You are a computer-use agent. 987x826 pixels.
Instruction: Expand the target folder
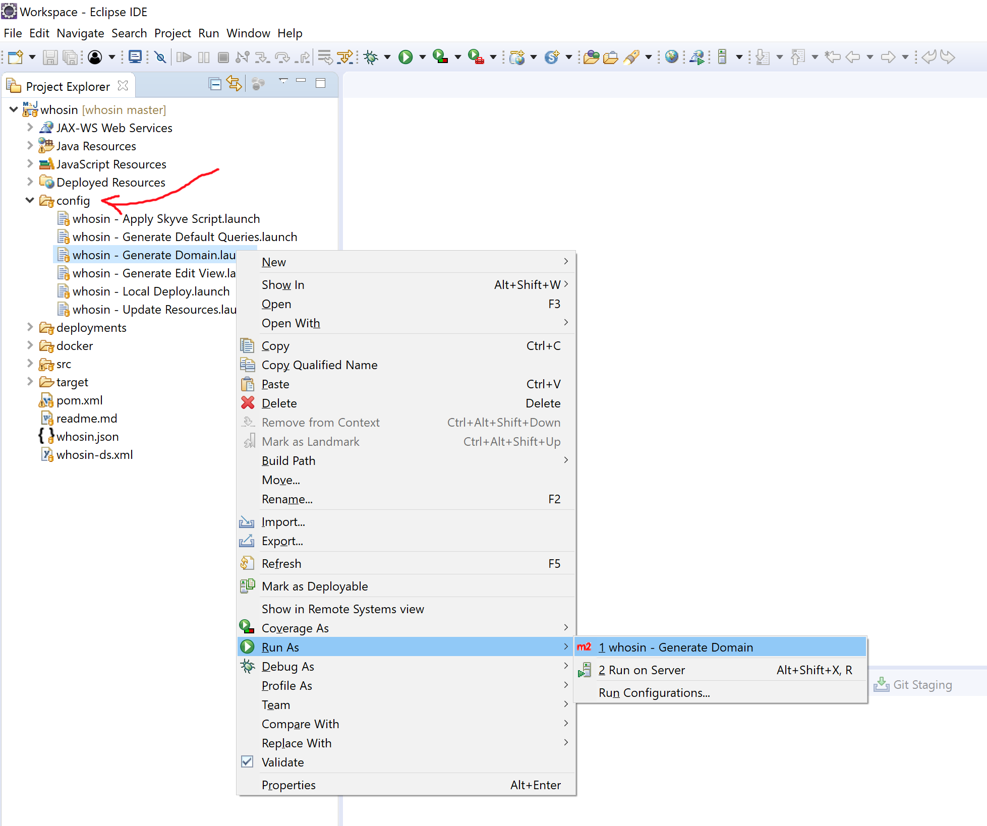(x=30, y=381)
